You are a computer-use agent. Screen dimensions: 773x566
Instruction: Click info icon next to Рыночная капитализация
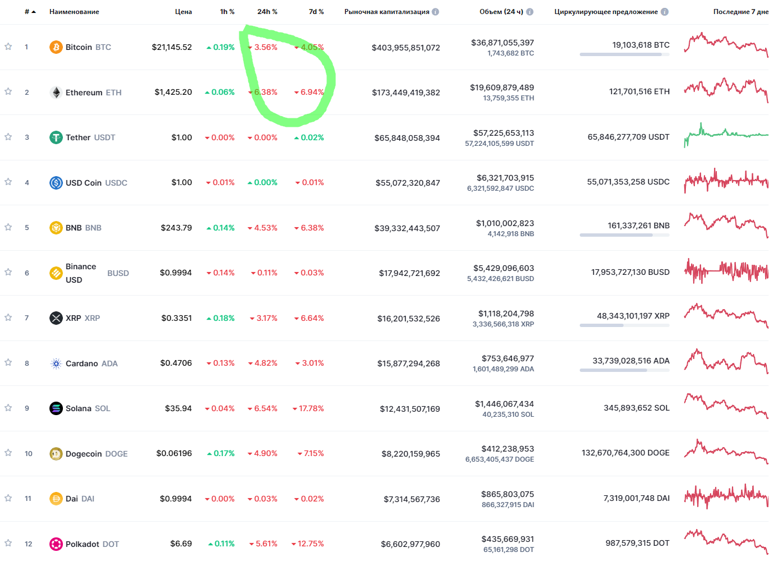pyautogui.click(x=435, y=12)
